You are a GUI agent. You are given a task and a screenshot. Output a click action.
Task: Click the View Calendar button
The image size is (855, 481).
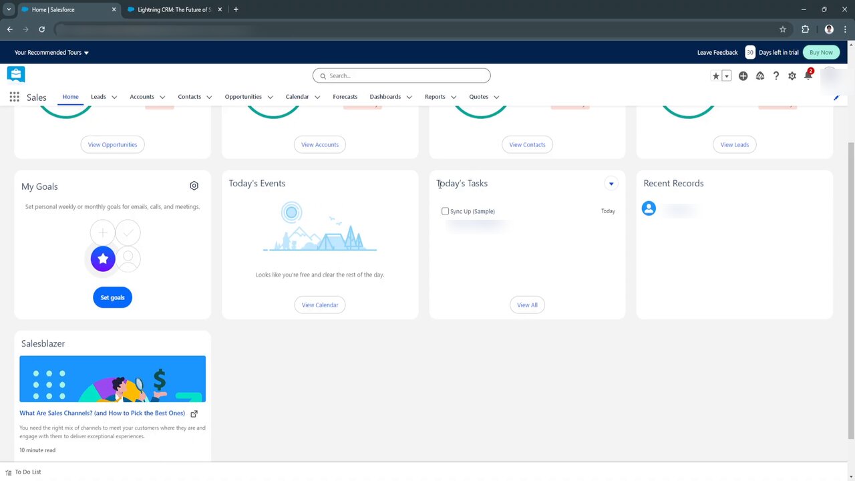coord(320,305)
